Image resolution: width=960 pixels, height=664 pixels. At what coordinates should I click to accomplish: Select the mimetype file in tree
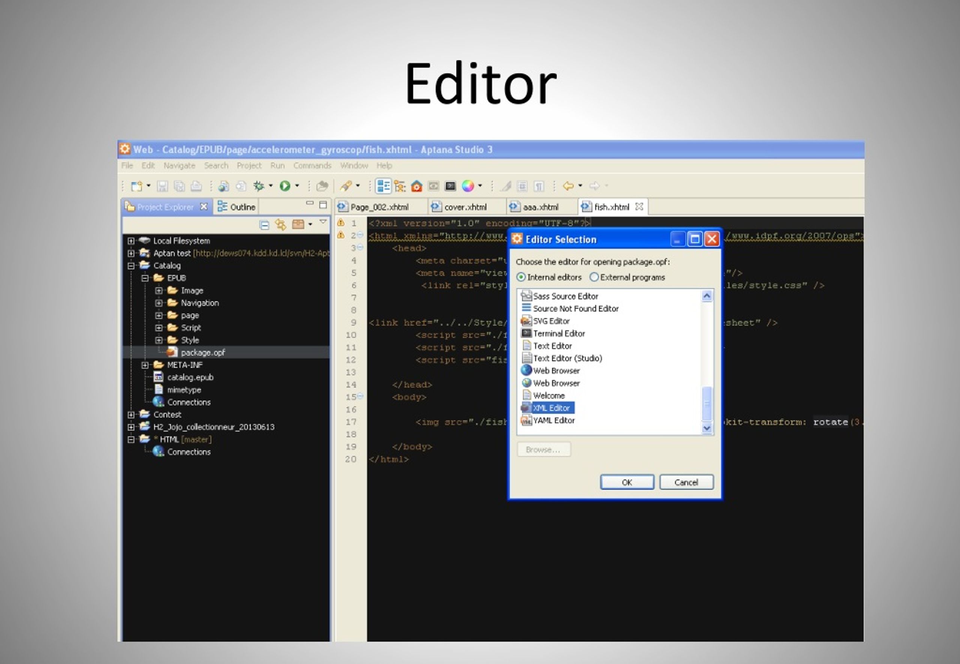coord(178,390)
